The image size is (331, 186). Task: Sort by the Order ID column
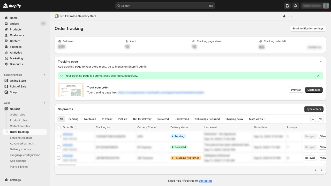point(70,127)
